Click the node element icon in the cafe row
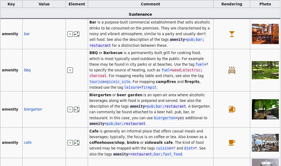The width and height of the screenshot is (281, 166). (70, 143)
